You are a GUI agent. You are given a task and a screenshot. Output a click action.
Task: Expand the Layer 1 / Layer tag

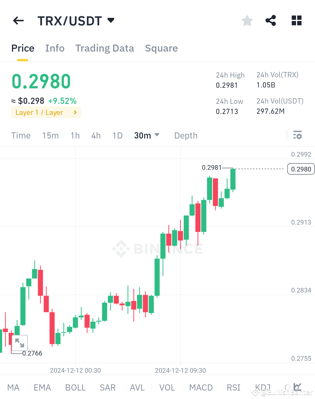46,112
